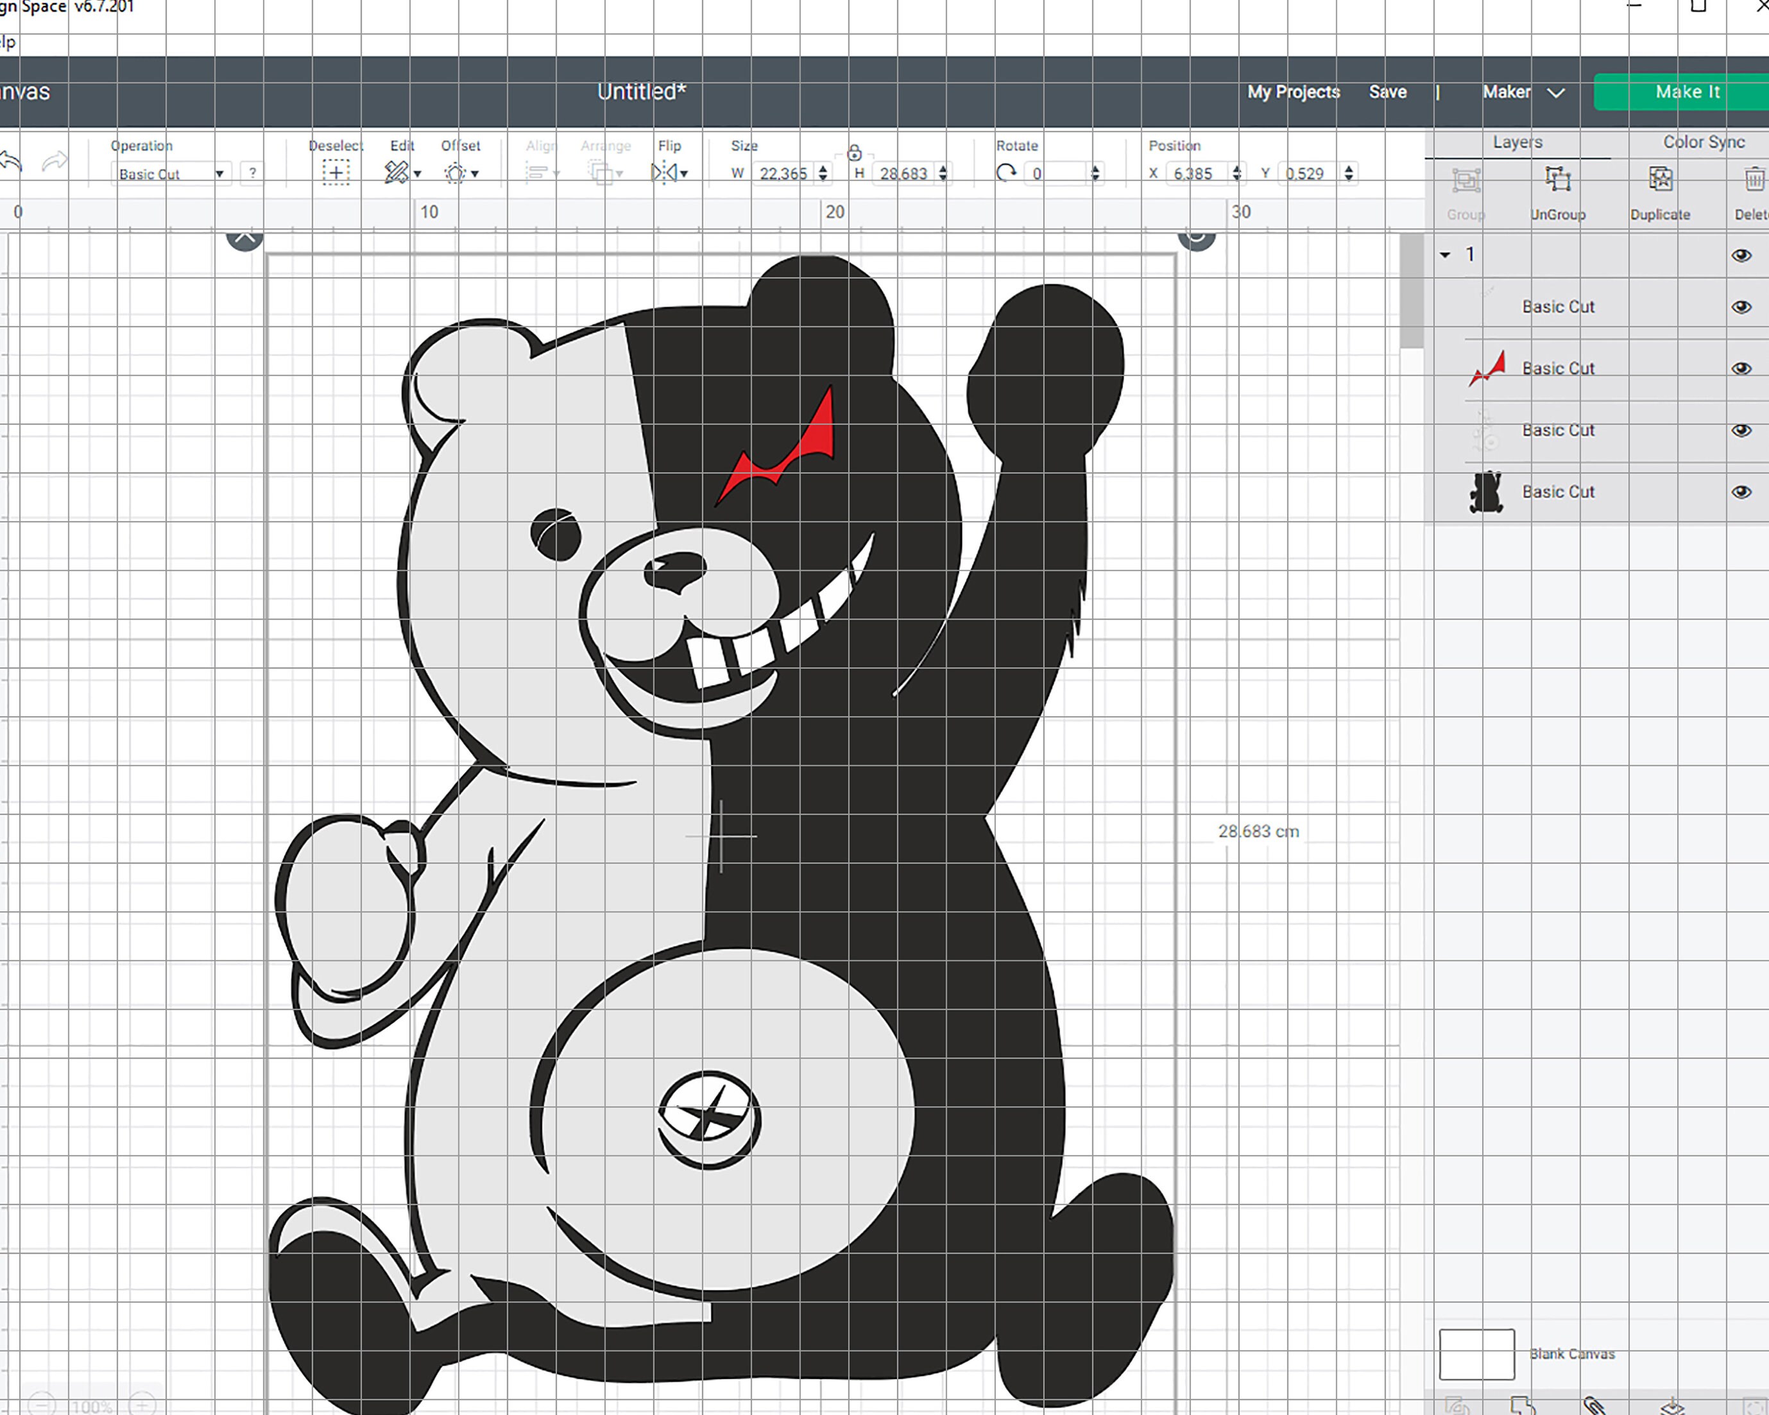Open My Projects

(1292, 93)
